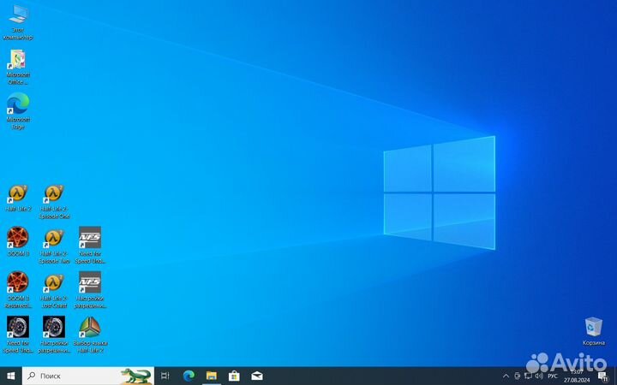
Task: Click the Поиск taskbar search box
Action: click(x=88, y=376)
